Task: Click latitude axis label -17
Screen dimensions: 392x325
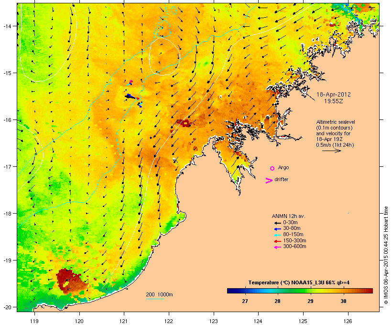Action: 7,166
